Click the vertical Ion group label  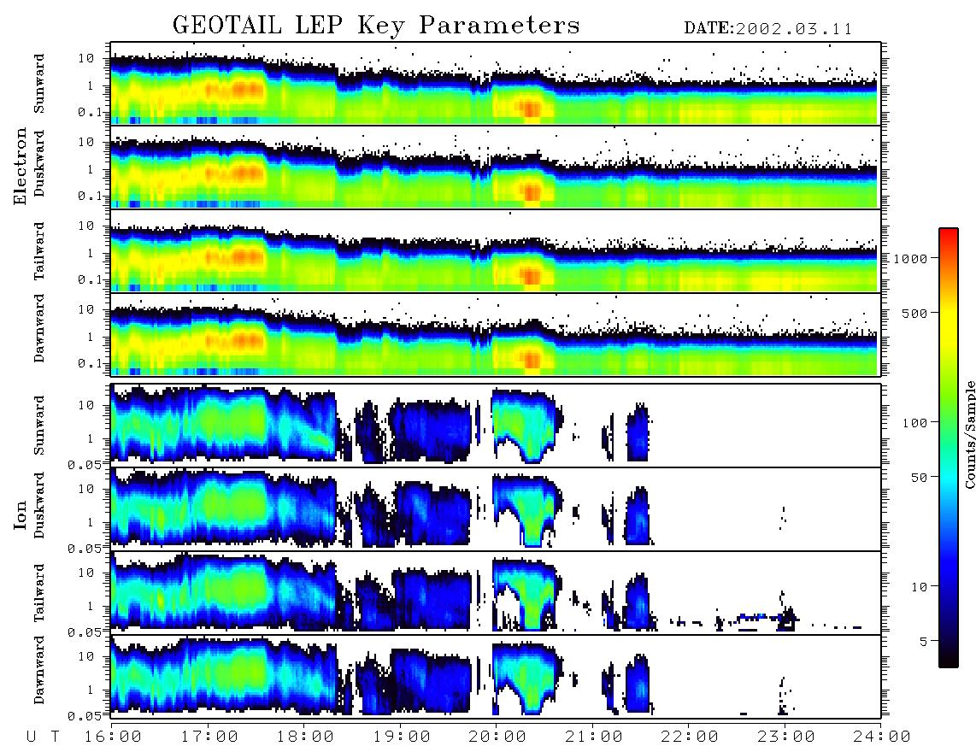21,514
